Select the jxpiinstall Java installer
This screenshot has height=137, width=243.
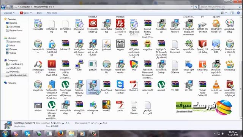click(106, 44)
